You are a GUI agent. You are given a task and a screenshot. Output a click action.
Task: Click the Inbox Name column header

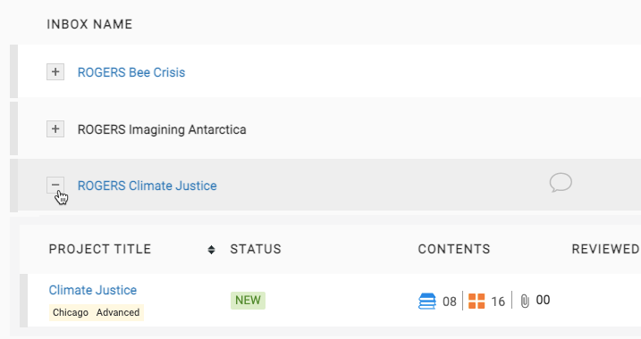(89, 24)
